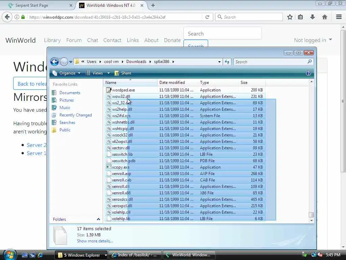Screen dimensions: 346x260
Task: Expand the arrow after sp6ai386 breadcrumb
Action: (173, 62)
